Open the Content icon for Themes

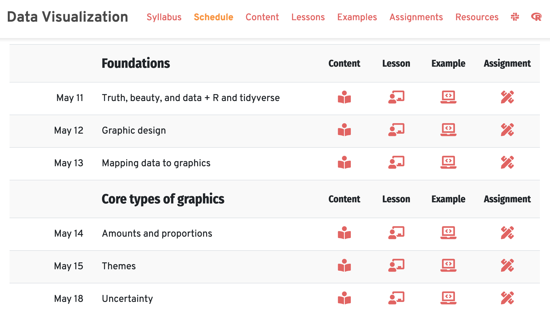coord(344,266)
